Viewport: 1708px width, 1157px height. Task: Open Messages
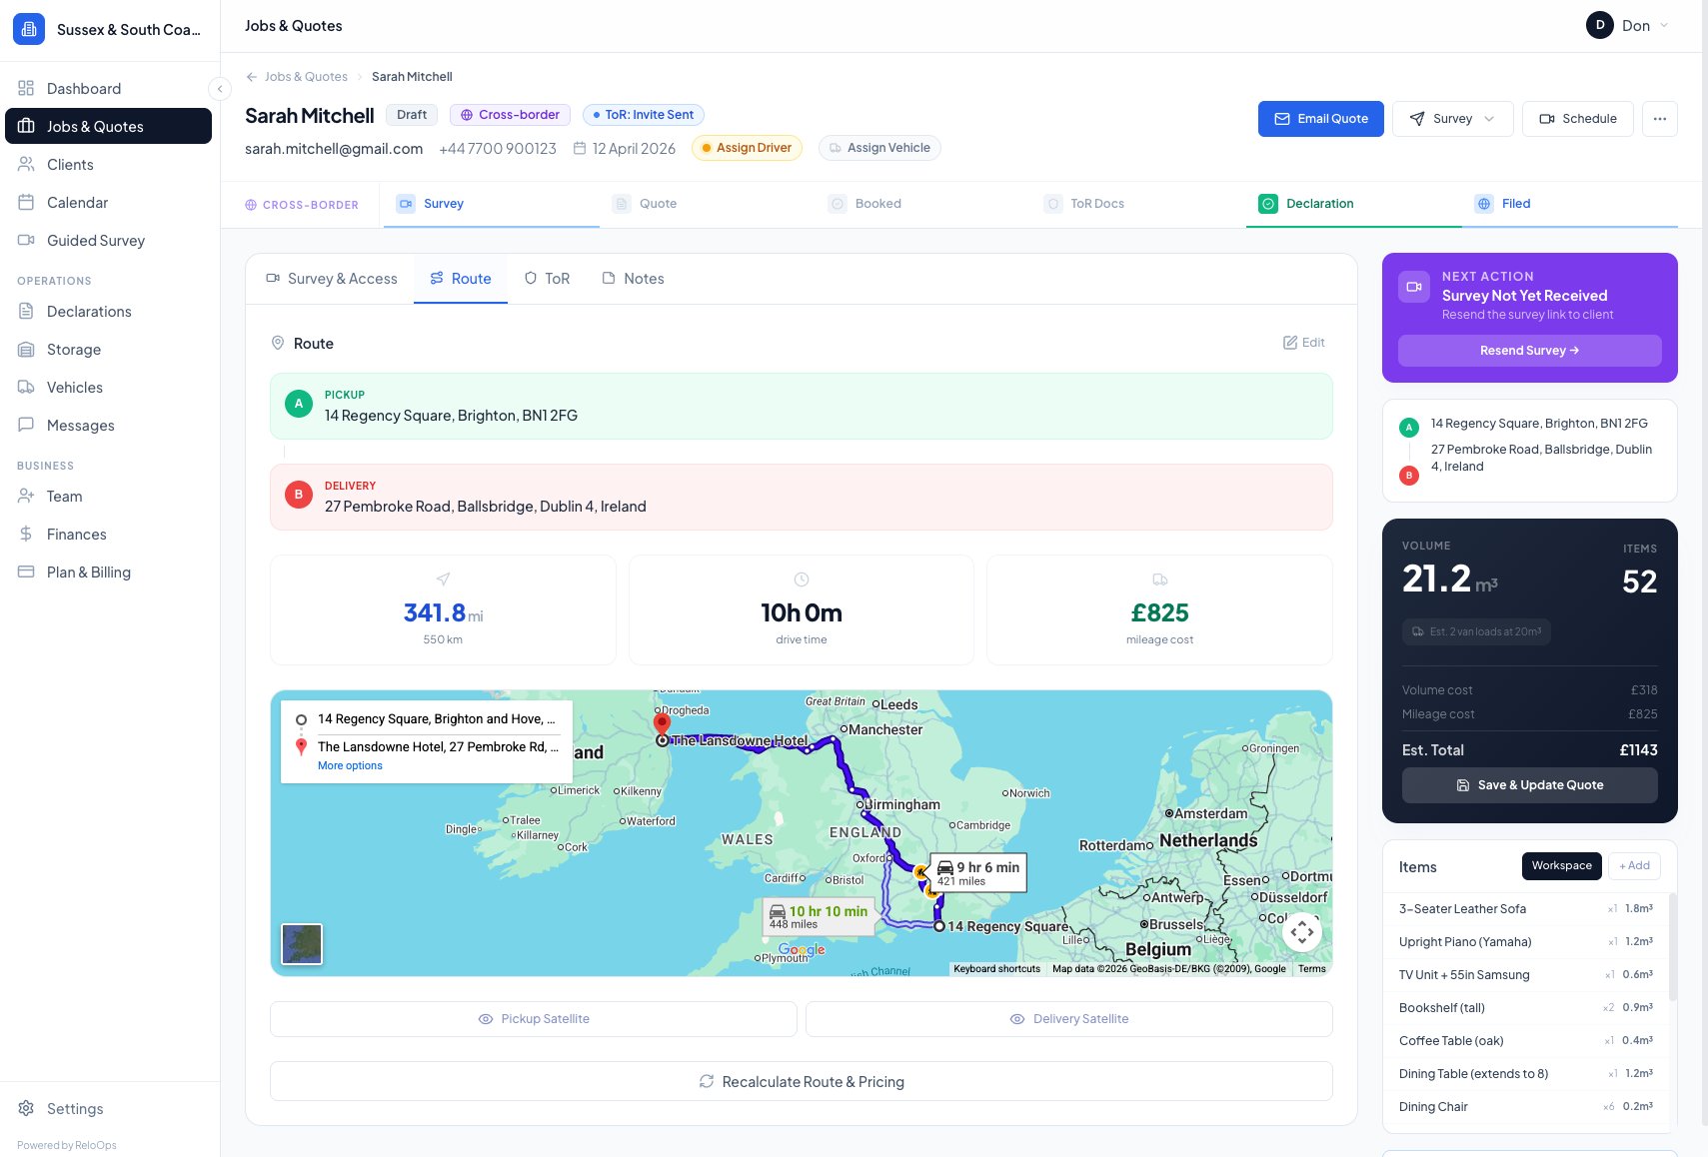click(82, 425)
